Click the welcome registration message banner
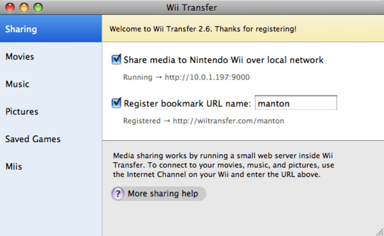 203,29
